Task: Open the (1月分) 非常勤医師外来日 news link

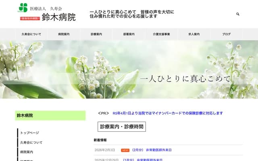Action: [x=143, y=160]
